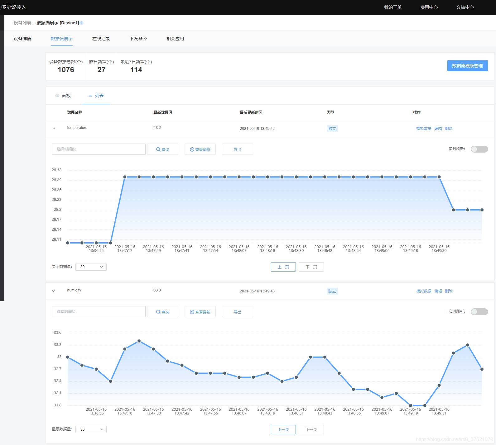Focus 选择时间段 input for temperature

[x=99, y=149]
